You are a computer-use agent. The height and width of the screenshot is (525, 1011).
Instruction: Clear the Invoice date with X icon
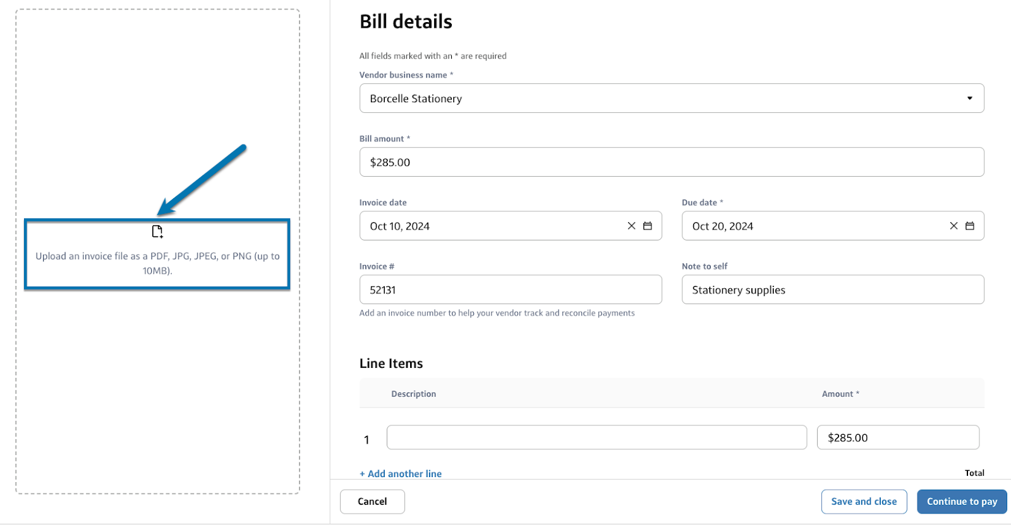[631, 226]
